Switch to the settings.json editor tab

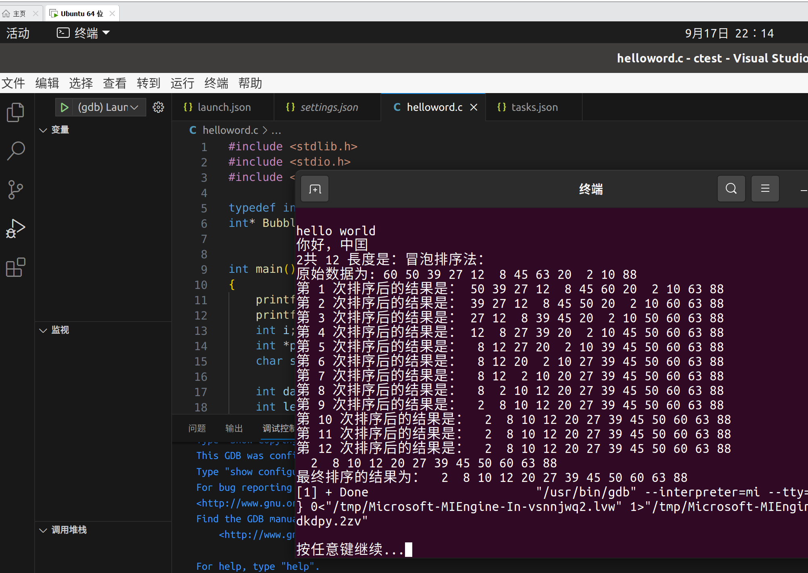pyautogui.click(x=328, y=107)
